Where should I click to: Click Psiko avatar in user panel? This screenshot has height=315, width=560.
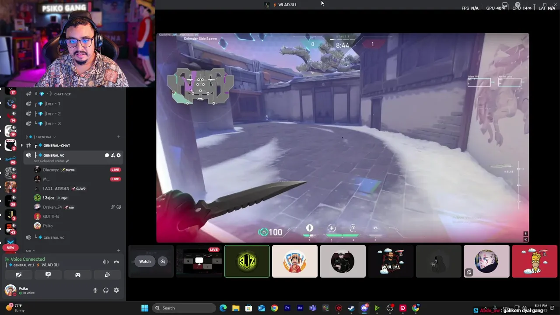[x=10, y=290]
